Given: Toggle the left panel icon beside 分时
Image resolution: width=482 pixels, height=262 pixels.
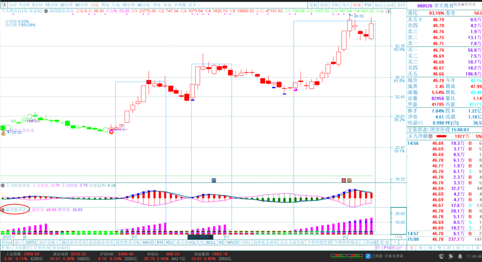Looking at the screenshot, I should [4, 5].
